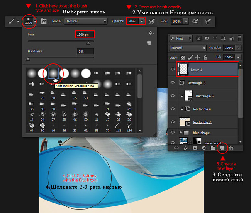Lock position move icon

coord(198,57)
